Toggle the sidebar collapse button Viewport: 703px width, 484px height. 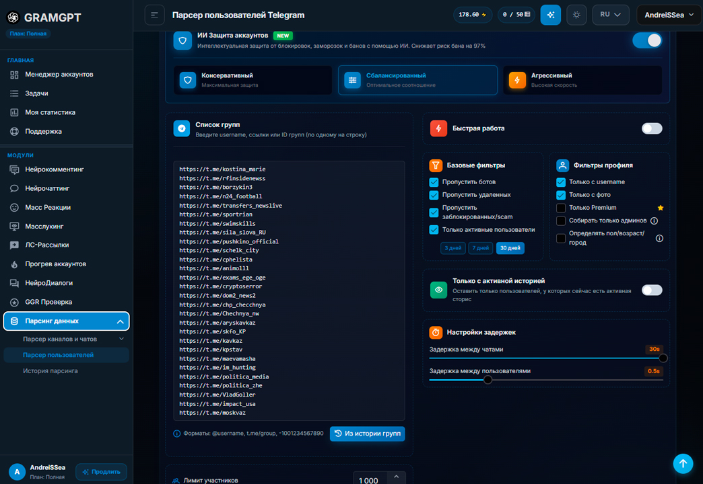[x=154, y=15]
